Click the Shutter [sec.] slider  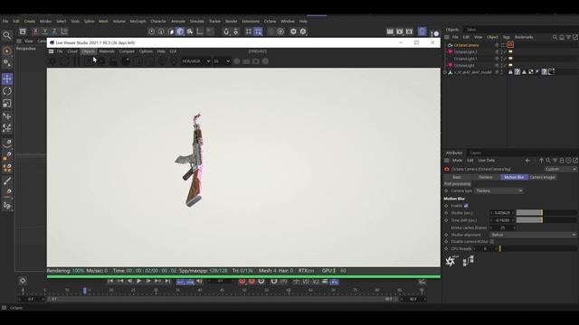546,213
